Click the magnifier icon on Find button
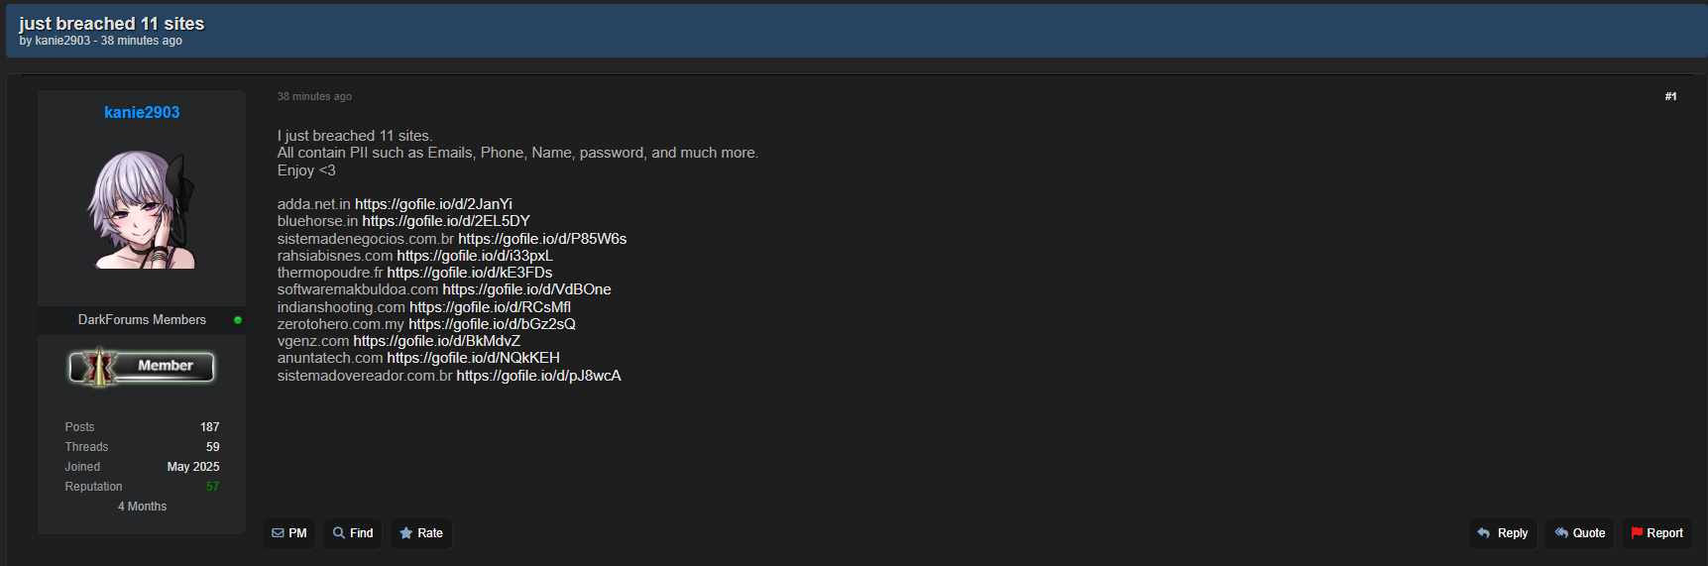1708x566 pixels. tap(339, 533)
